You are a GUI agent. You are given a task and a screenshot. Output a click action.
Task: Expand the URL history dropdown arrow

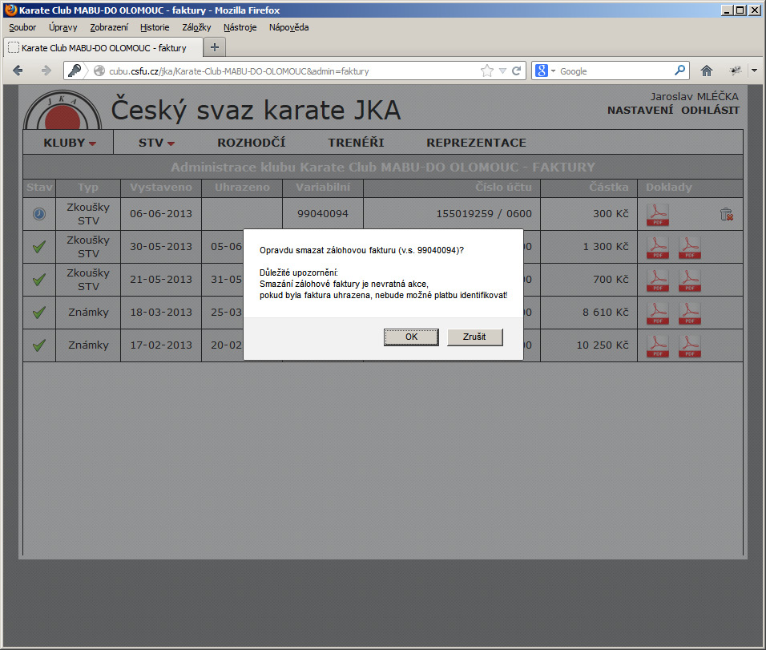tap(502, 71)
